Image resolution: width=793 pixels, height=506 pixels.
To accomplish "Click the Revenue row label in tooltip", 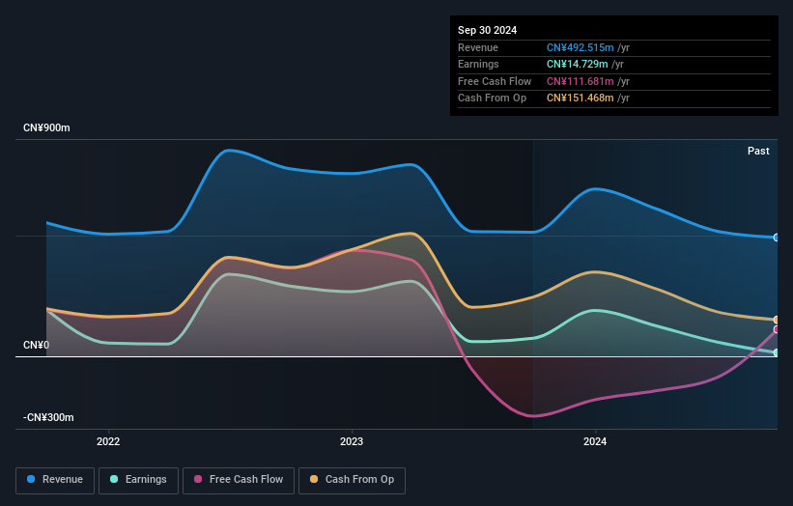I will (x=478, y=47).
